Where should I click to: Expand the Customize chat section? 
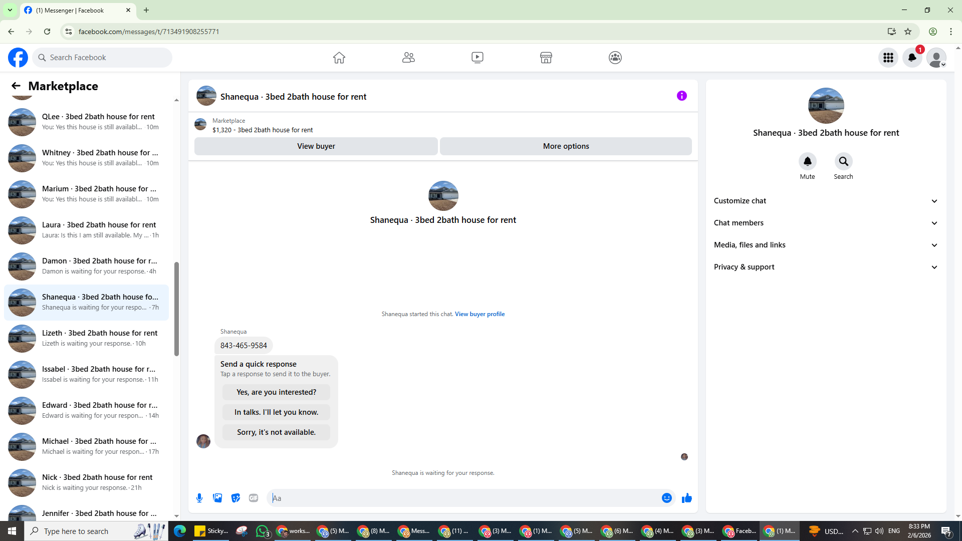(x=826, y=201)
